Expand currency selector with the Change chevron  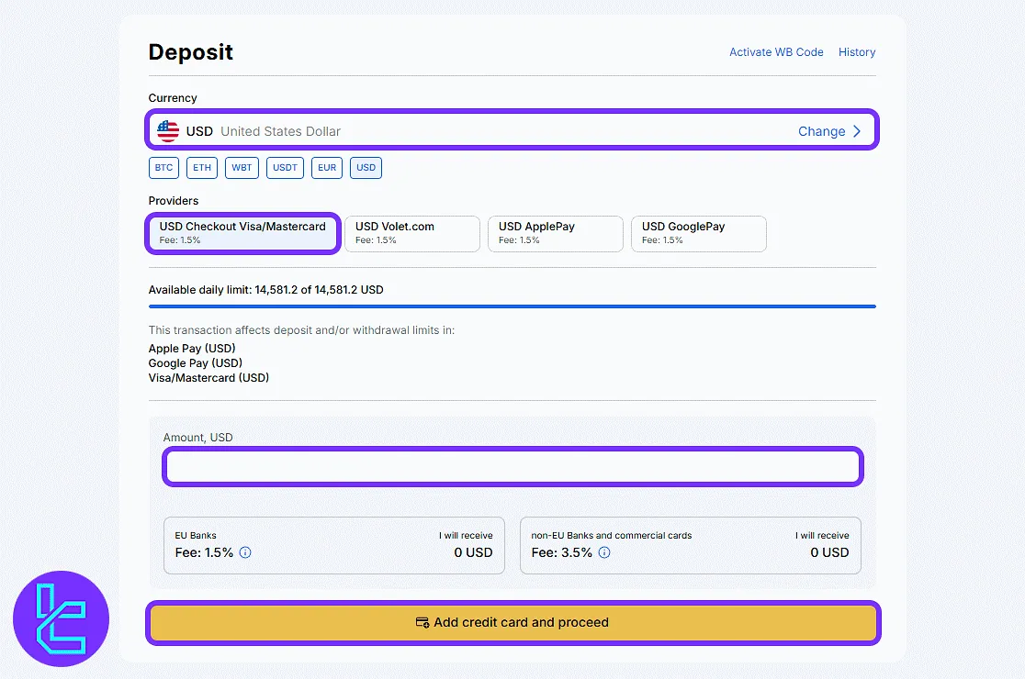tap(857, 131)
